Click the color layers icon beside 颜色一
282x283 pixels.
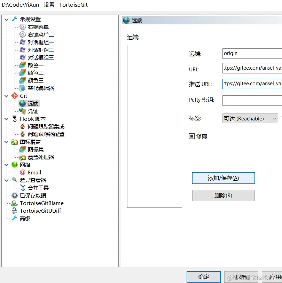pos(23,65)
